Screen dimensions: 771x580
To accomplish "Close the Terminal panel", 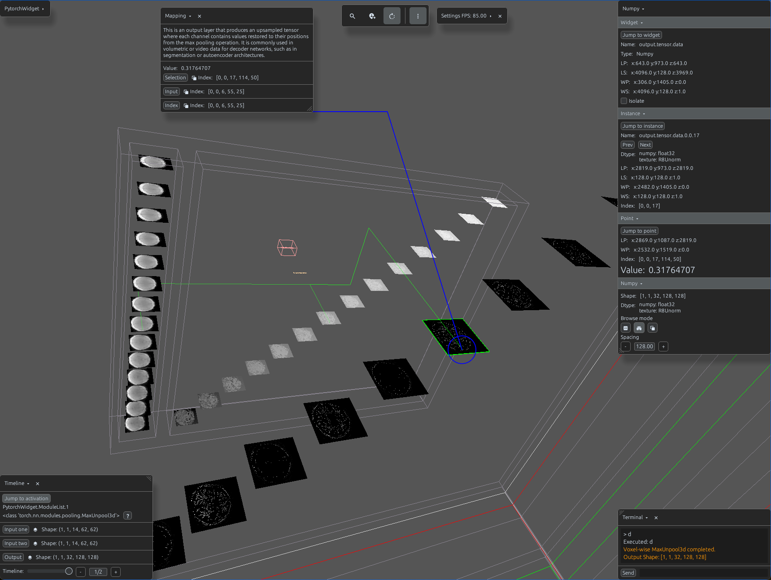I will coord(656,518).
